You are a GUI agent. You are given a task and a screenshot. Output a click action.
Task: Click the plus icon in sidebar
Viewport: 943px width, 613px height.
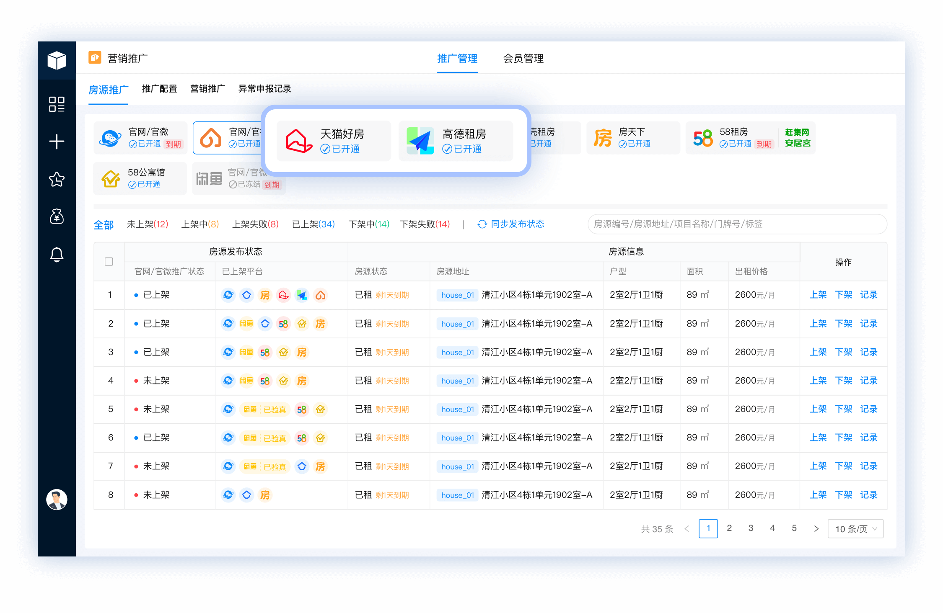coord(57,142)
